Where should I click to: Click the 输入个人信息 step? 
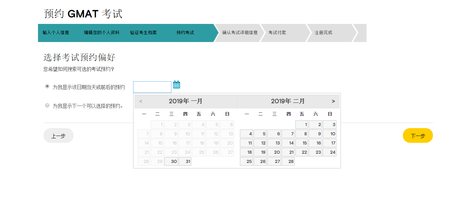pyautogui.click(x=56, y=32)
